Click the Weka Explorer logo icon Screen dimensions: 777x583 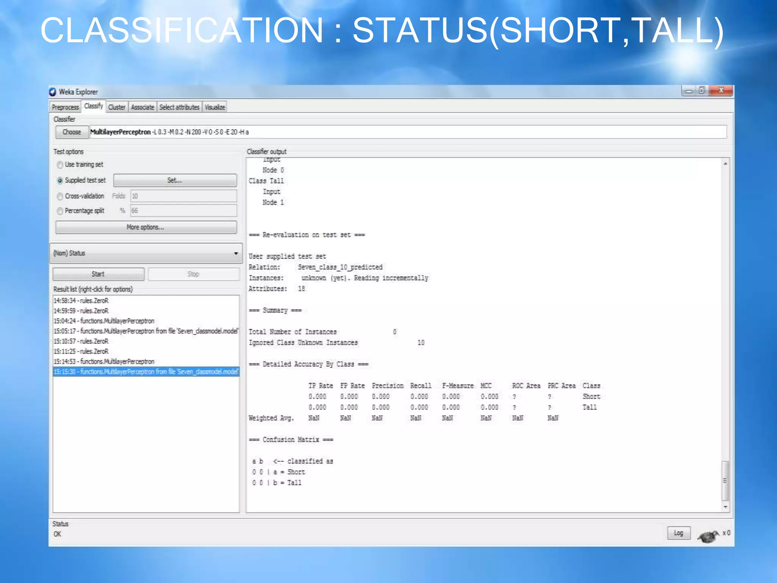(x=53, y=92)
